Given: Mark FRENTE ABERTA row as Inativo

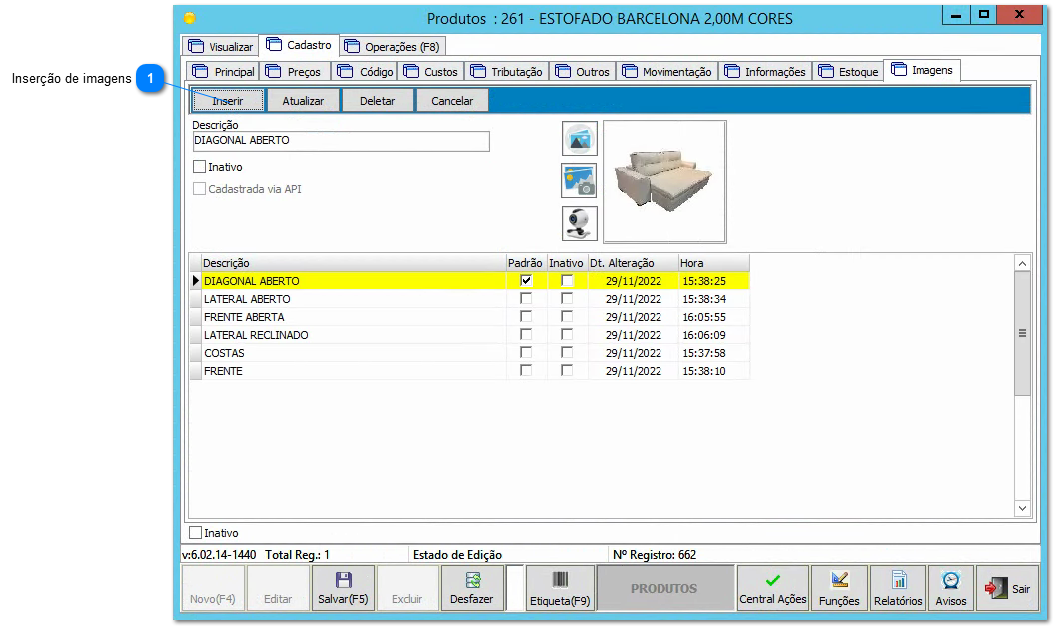Looking at the screenshot, I should (566, 316).
